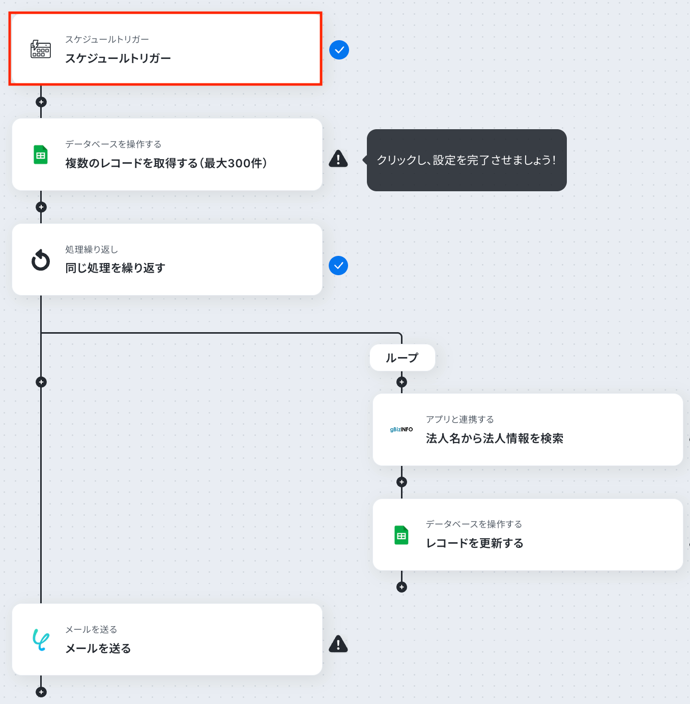Click the circular-arrow repeat icon in 同じ処理を繰り返す
Viewport: 690px width, 704px height.
click(x=41, y=260)
